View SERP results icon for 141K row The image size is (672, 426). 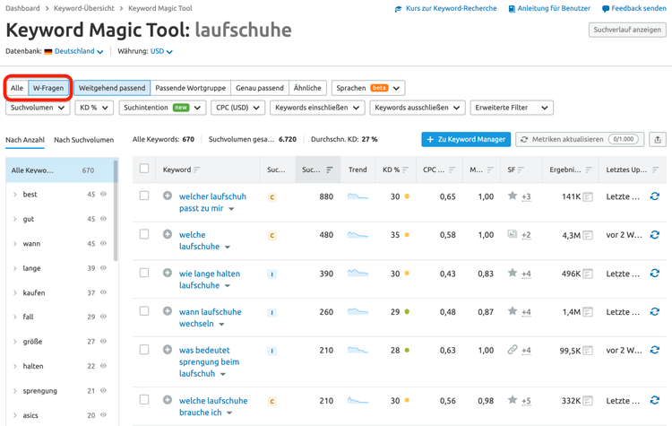[588, 197]
